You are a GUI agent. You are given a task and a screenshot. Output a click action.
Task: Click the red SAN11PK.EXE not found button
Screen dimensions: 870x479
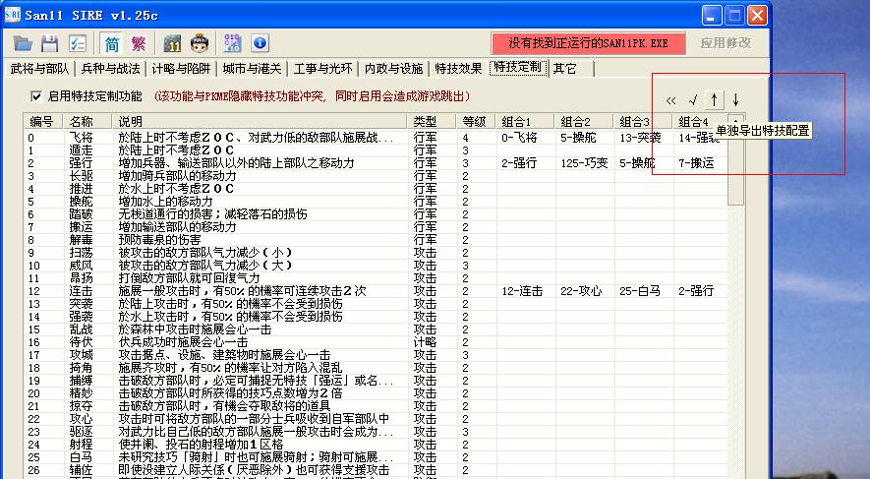(x=588, y=43)
